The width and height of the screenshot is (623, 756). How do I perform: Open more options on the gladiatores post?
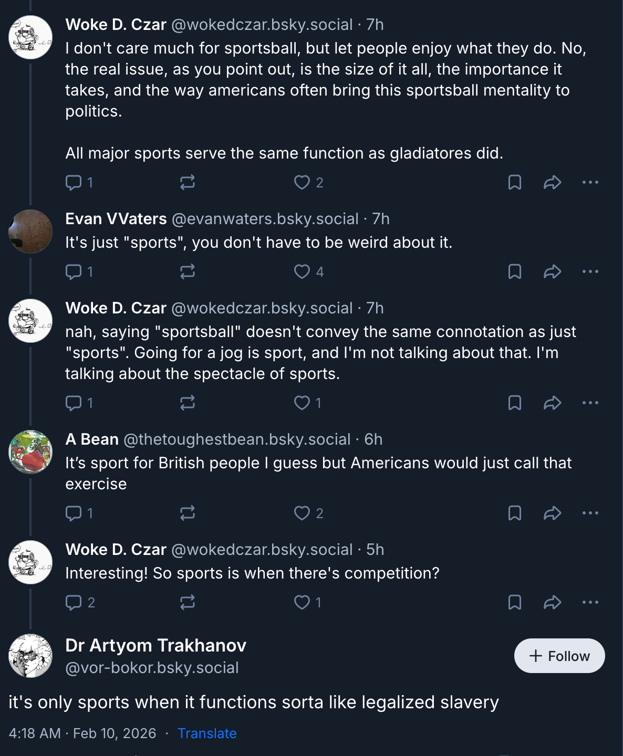click(590, 182)
